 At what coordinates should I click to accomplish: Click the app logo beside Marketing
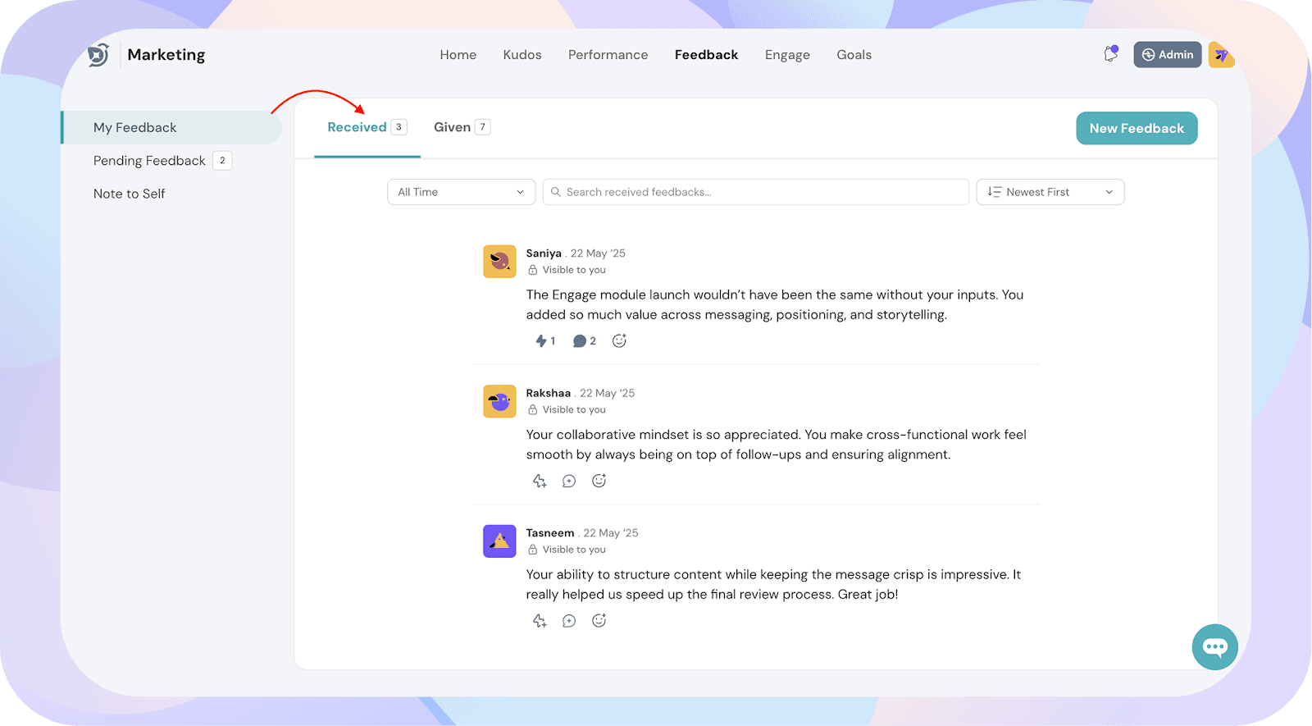point(98,55)
